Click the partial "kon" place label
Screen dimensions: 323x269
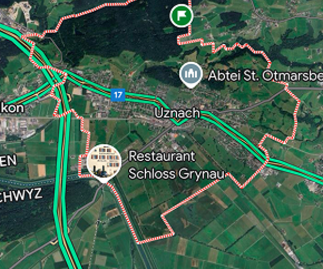point(12,108)
